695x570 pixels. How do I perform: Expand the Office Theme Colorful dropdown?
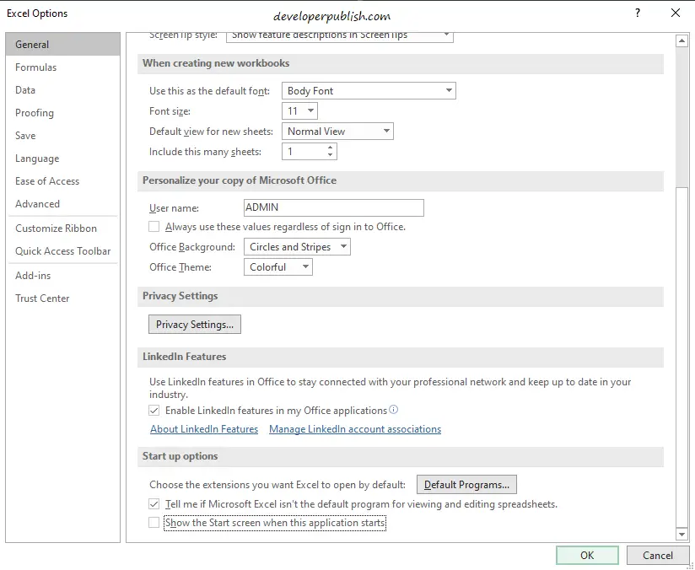tap(277, 267)
